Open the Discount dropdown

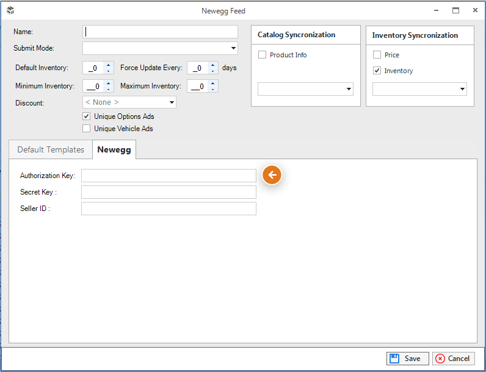[x=129, y=102]
